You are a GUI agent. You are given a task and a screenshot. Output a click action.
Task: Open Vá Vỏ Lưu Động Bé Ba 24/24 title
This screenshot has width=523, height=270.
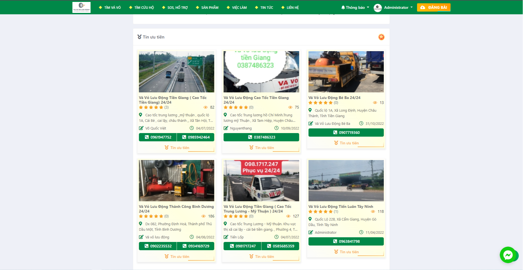[x=334, y=98]
